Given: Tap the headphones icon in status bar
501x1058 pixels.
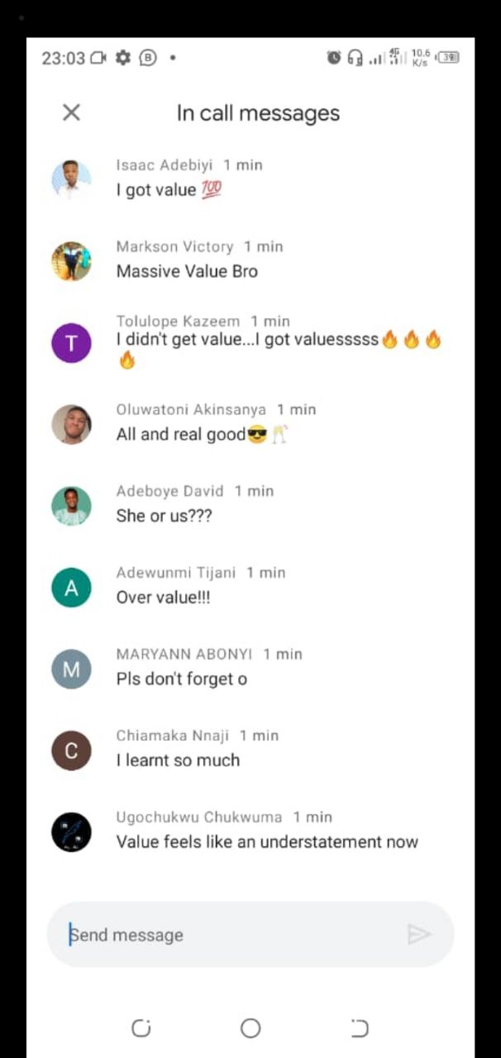Looking at the screenshot, I should pyautogui.click(x=355, y=58).
